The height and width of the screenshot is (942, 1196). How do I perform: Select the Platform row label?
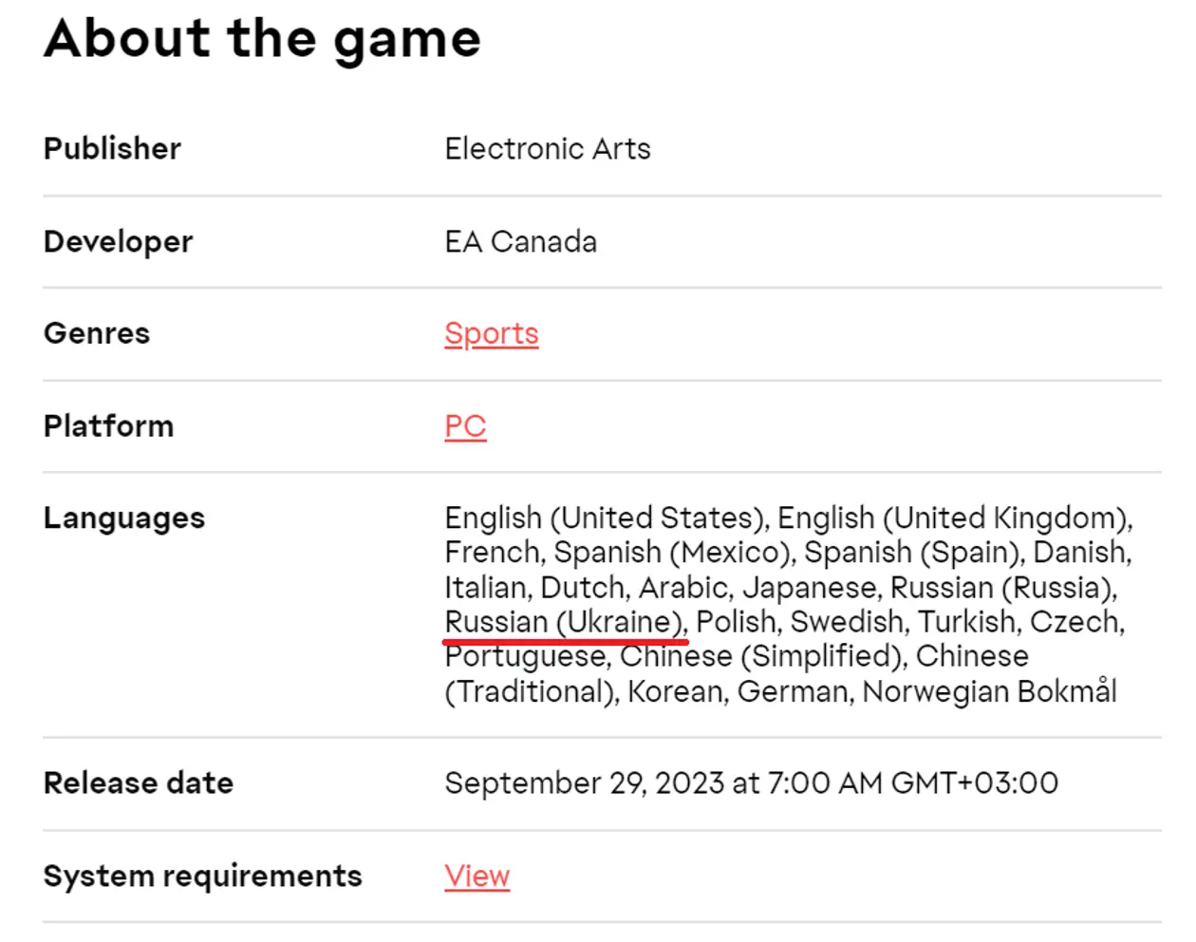pyautogui.click(x=109, y=426)
